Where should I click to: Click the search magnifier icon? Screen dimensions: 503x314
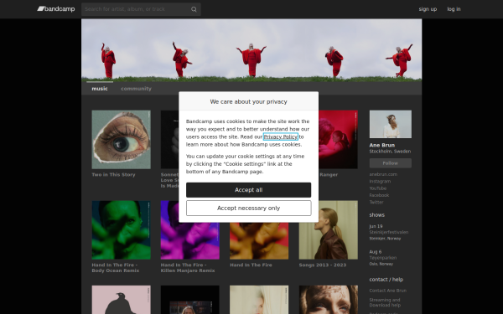194,9
